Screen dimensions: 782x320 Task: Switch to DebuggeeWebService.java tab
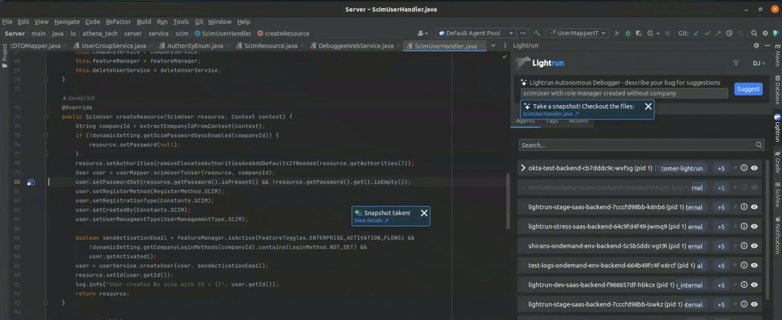[x=356, y=46]
